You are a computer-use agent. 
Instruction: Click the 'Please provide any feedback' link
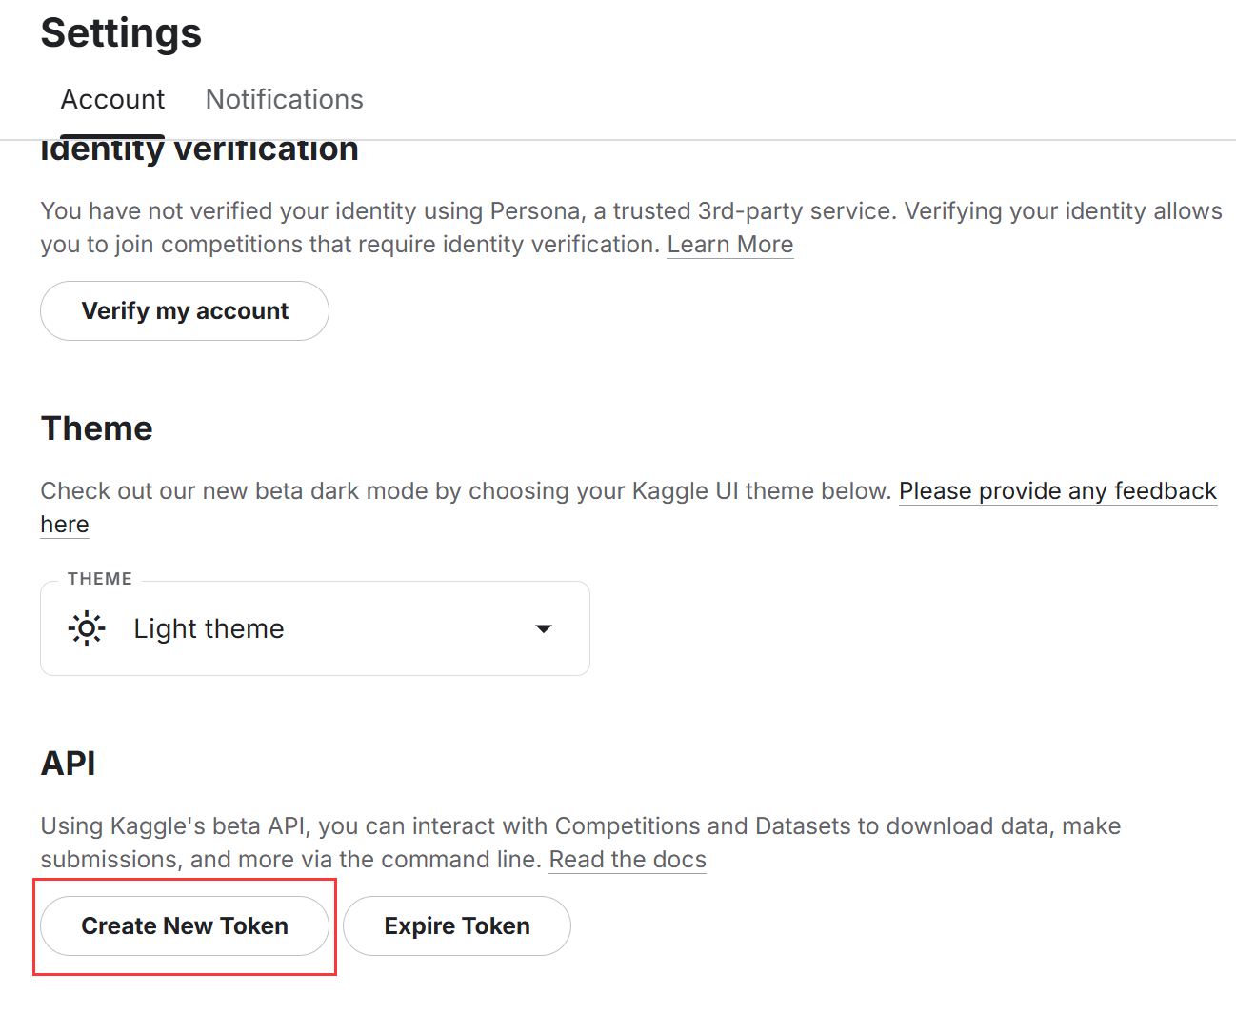[x=1057, y=491]
